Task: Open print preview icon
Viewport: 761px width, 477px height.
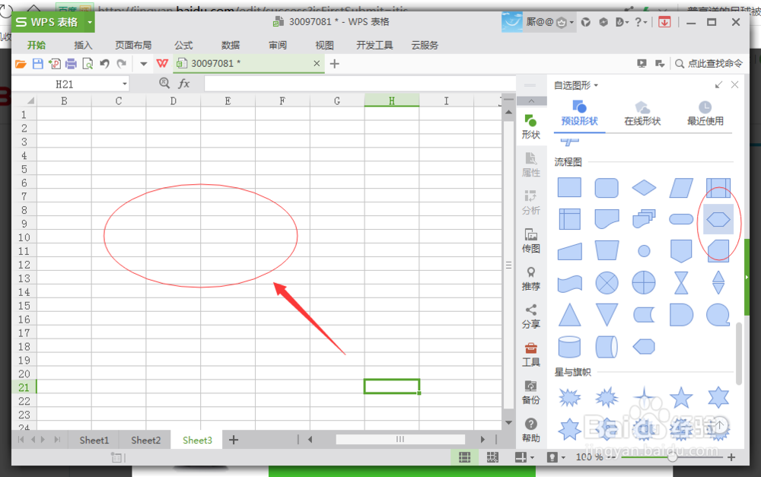Action: click(x=88, y=64)
